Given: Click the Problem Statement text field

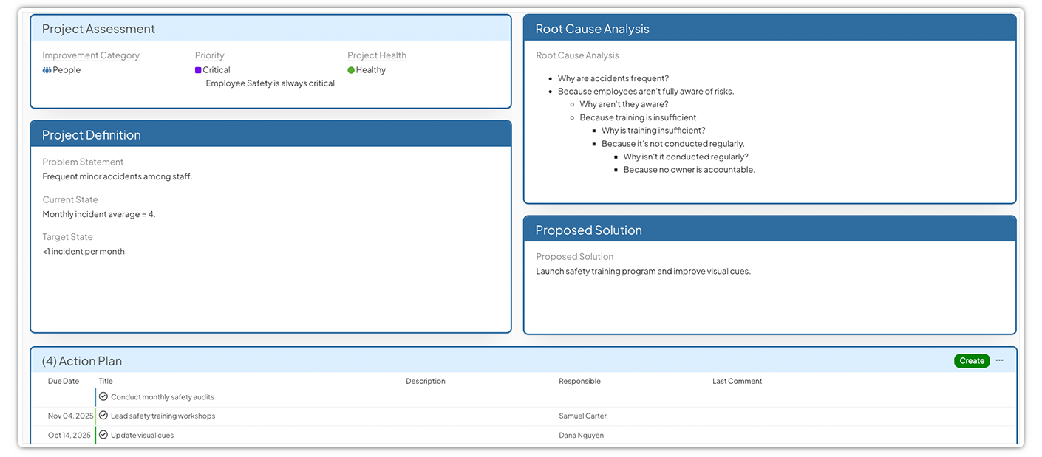Looking at the screenshot, I should click(118, 176).
